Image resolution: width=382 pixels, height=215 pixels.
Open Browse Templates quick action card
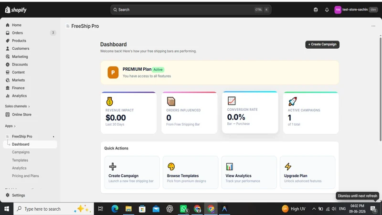point(190,172)
